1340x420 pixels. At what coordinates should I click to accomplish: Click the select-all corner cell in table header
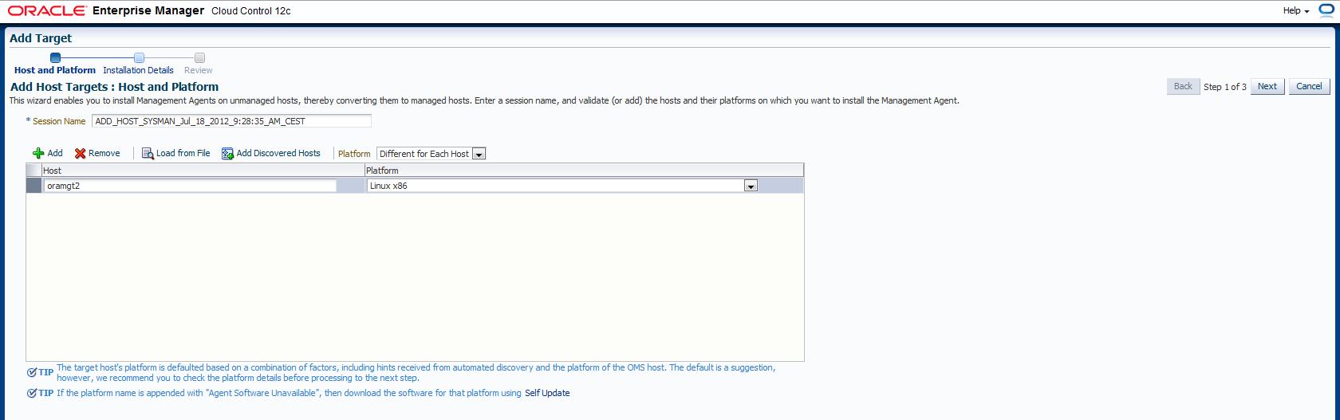pyautogui.click(x=33, y=171)
